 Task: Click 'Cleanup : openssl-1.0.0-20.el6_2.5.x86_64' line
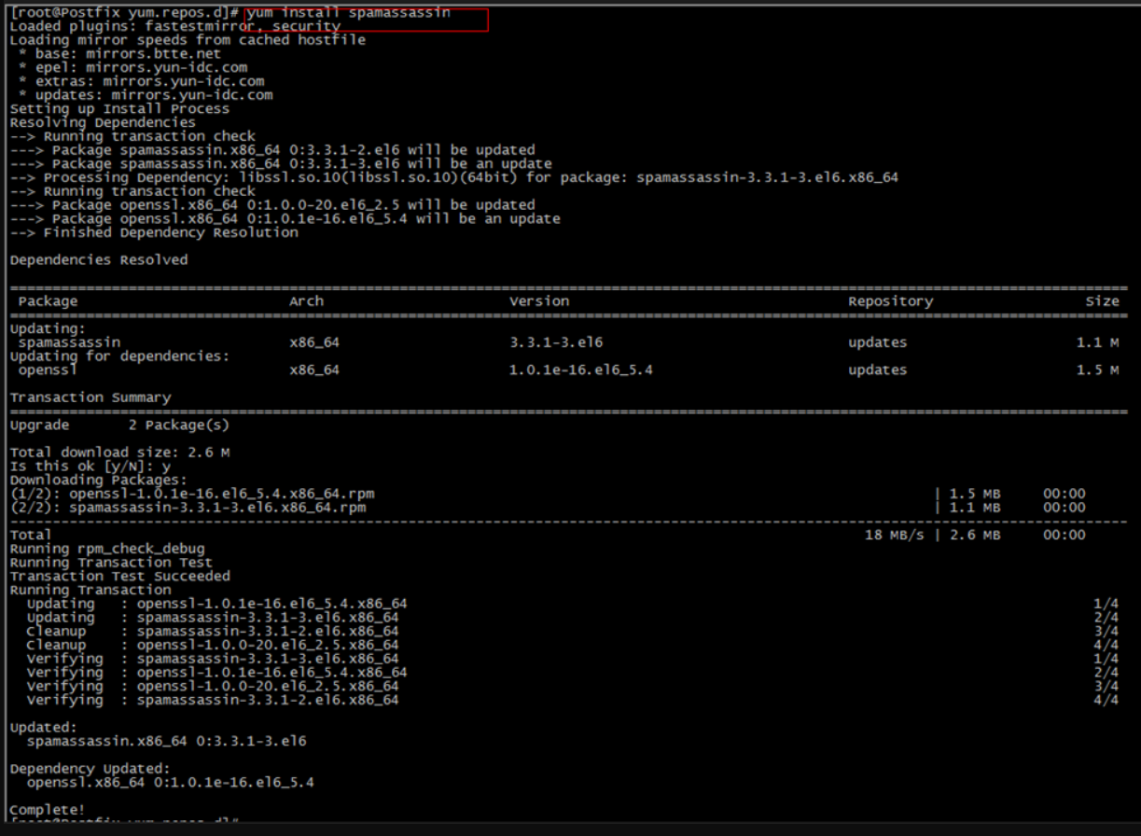[x=213, y=645]
